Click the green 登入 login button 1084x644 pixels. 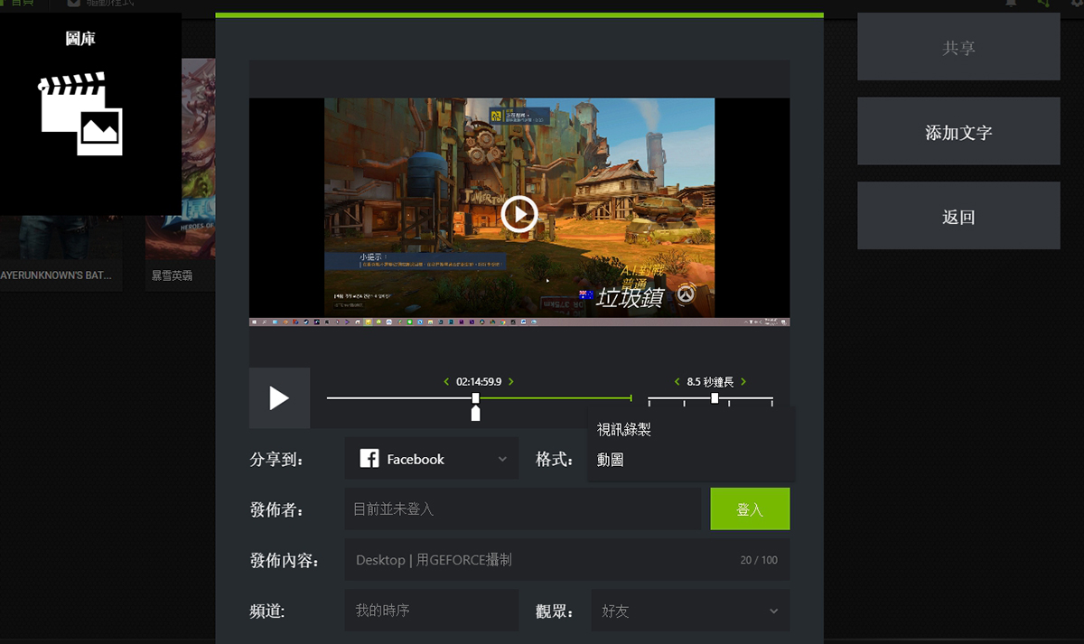point(750,509)
